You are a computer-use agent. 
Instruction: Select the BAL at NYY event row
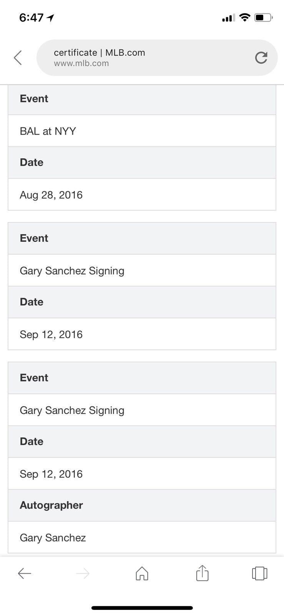(142, 131)
